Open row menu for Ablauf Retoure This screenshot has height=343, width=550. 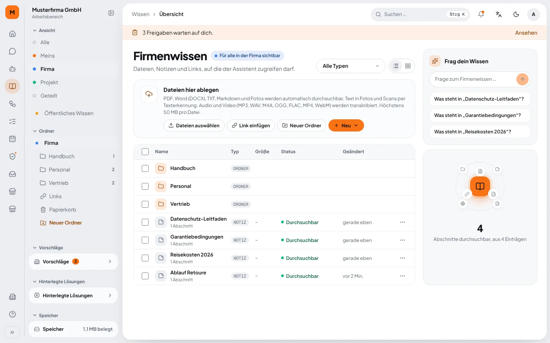pyautogui.click(x=403, y=276)
